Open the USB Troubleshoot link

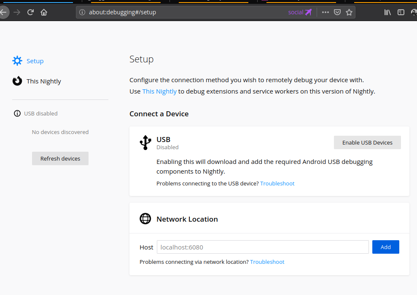[x=277, y=184]
